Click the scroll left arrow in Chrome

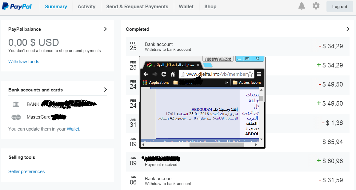pyautogui.click(x=143, y=144)
